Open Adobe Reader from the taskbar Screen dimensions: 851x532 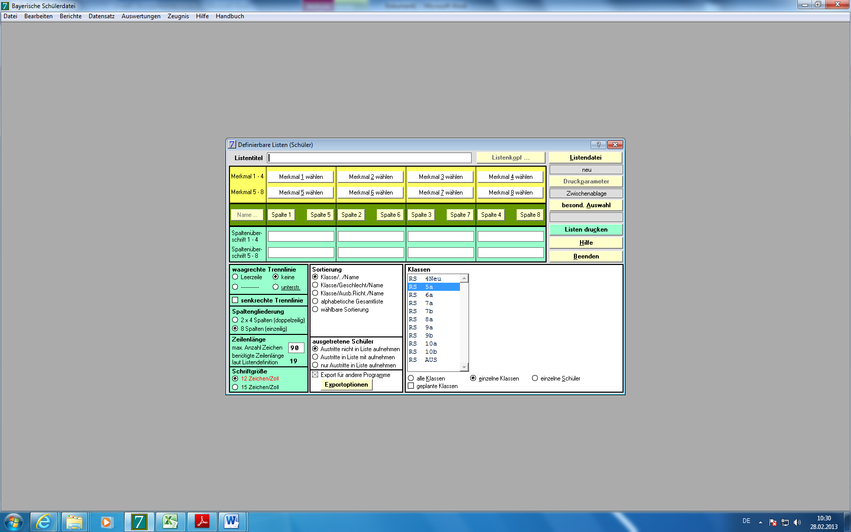point(202,521)
